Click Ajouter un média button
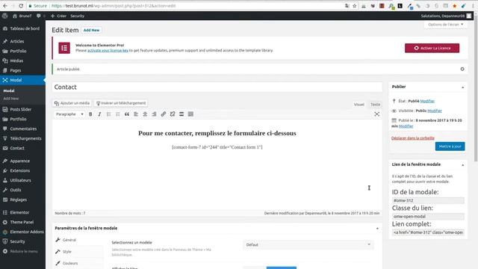478x269 pixels. point(72,103)
